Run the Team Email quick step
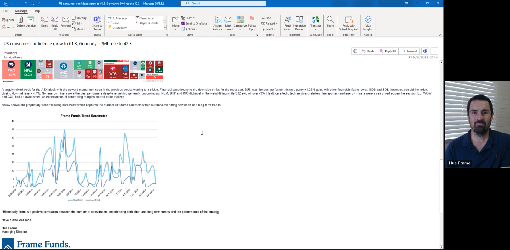Image resolution: width=510 pixels, height=250 pixels. pos(145,18)
